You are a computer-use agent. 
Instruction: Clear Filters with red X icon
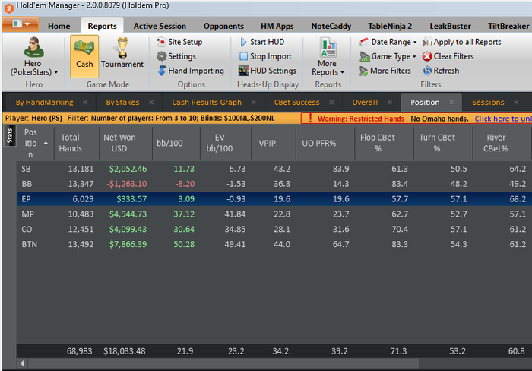click(x=448, y=56)
